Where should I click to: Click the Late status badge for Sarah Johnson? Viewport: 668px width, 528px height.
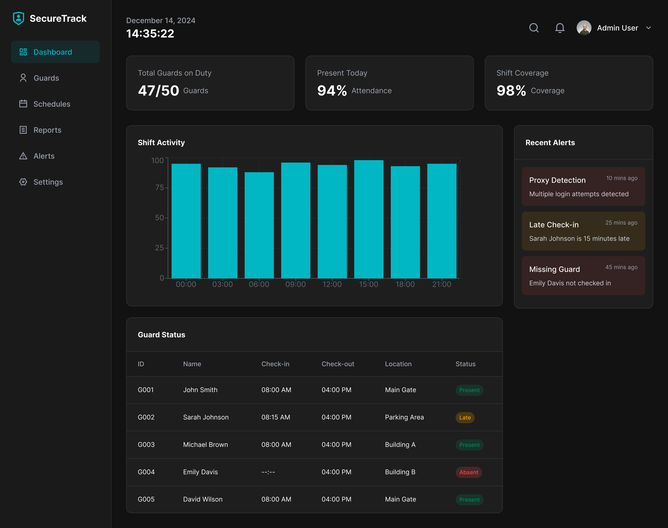465,418
